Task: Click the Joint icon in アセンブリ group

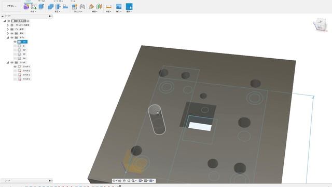Action: click(x=82, y=7)
